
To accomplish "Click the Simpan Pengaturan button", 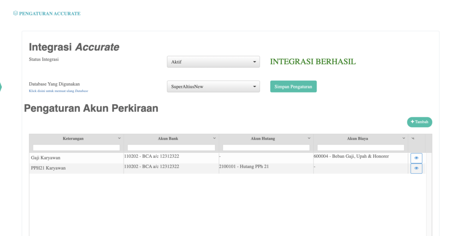I will (293, 87).
